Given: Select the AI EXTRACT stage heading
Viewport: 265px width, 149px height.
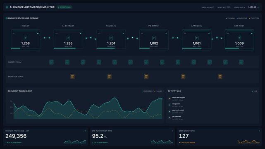Looking at the screenshot, I should [68, 26].
